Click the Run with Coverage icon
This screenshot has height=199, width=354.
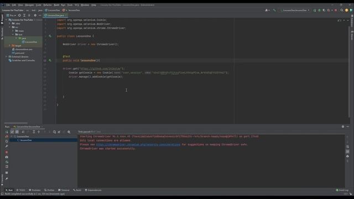pos(324,11)
